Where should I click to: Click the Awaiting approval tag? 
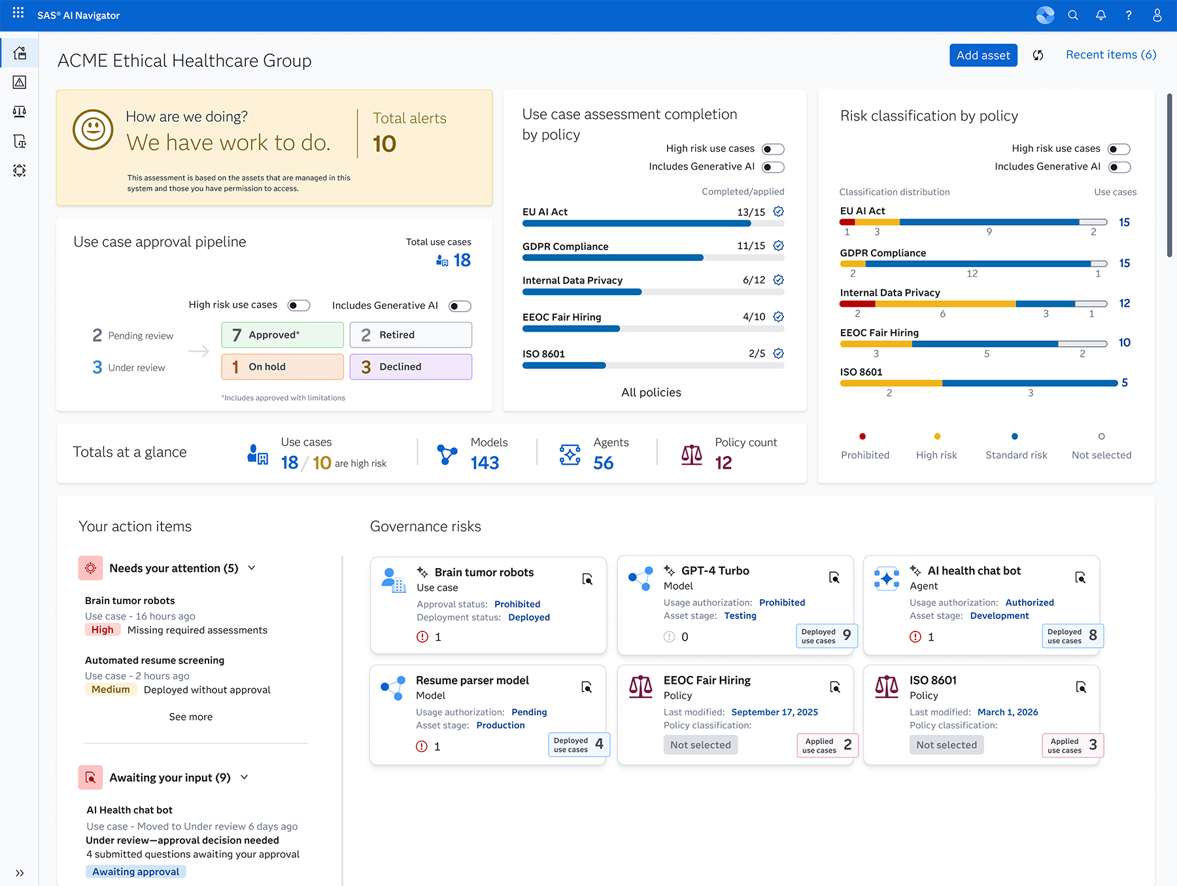135,872
